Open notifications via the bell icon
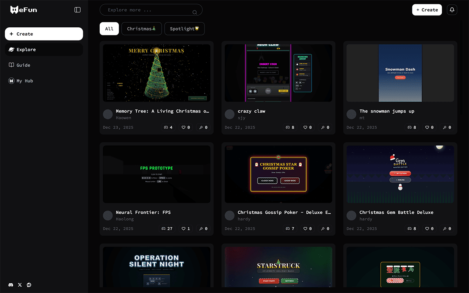Image resolution: width=469 pixels, height=293 pixels. 452,9
